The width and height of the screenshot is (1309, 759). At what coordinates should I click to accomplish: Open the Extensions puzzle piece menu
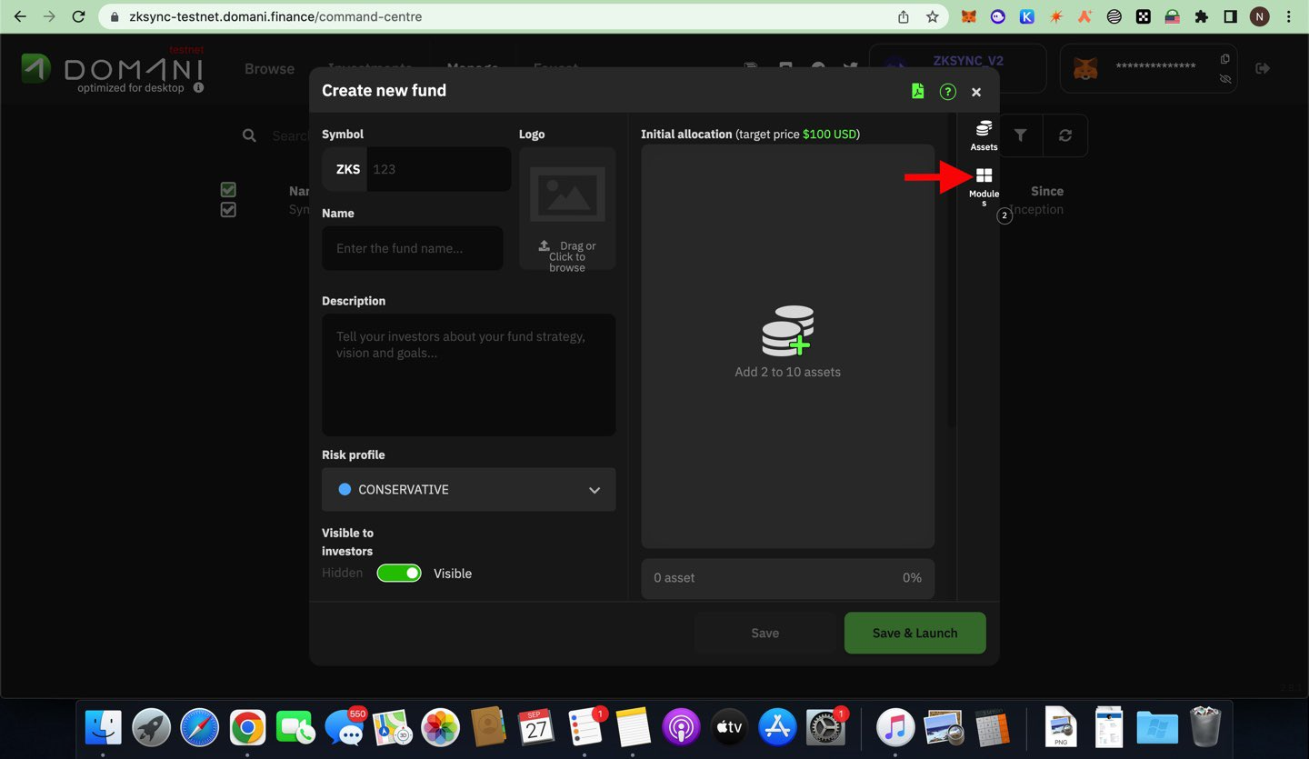tap(1202, 16)
